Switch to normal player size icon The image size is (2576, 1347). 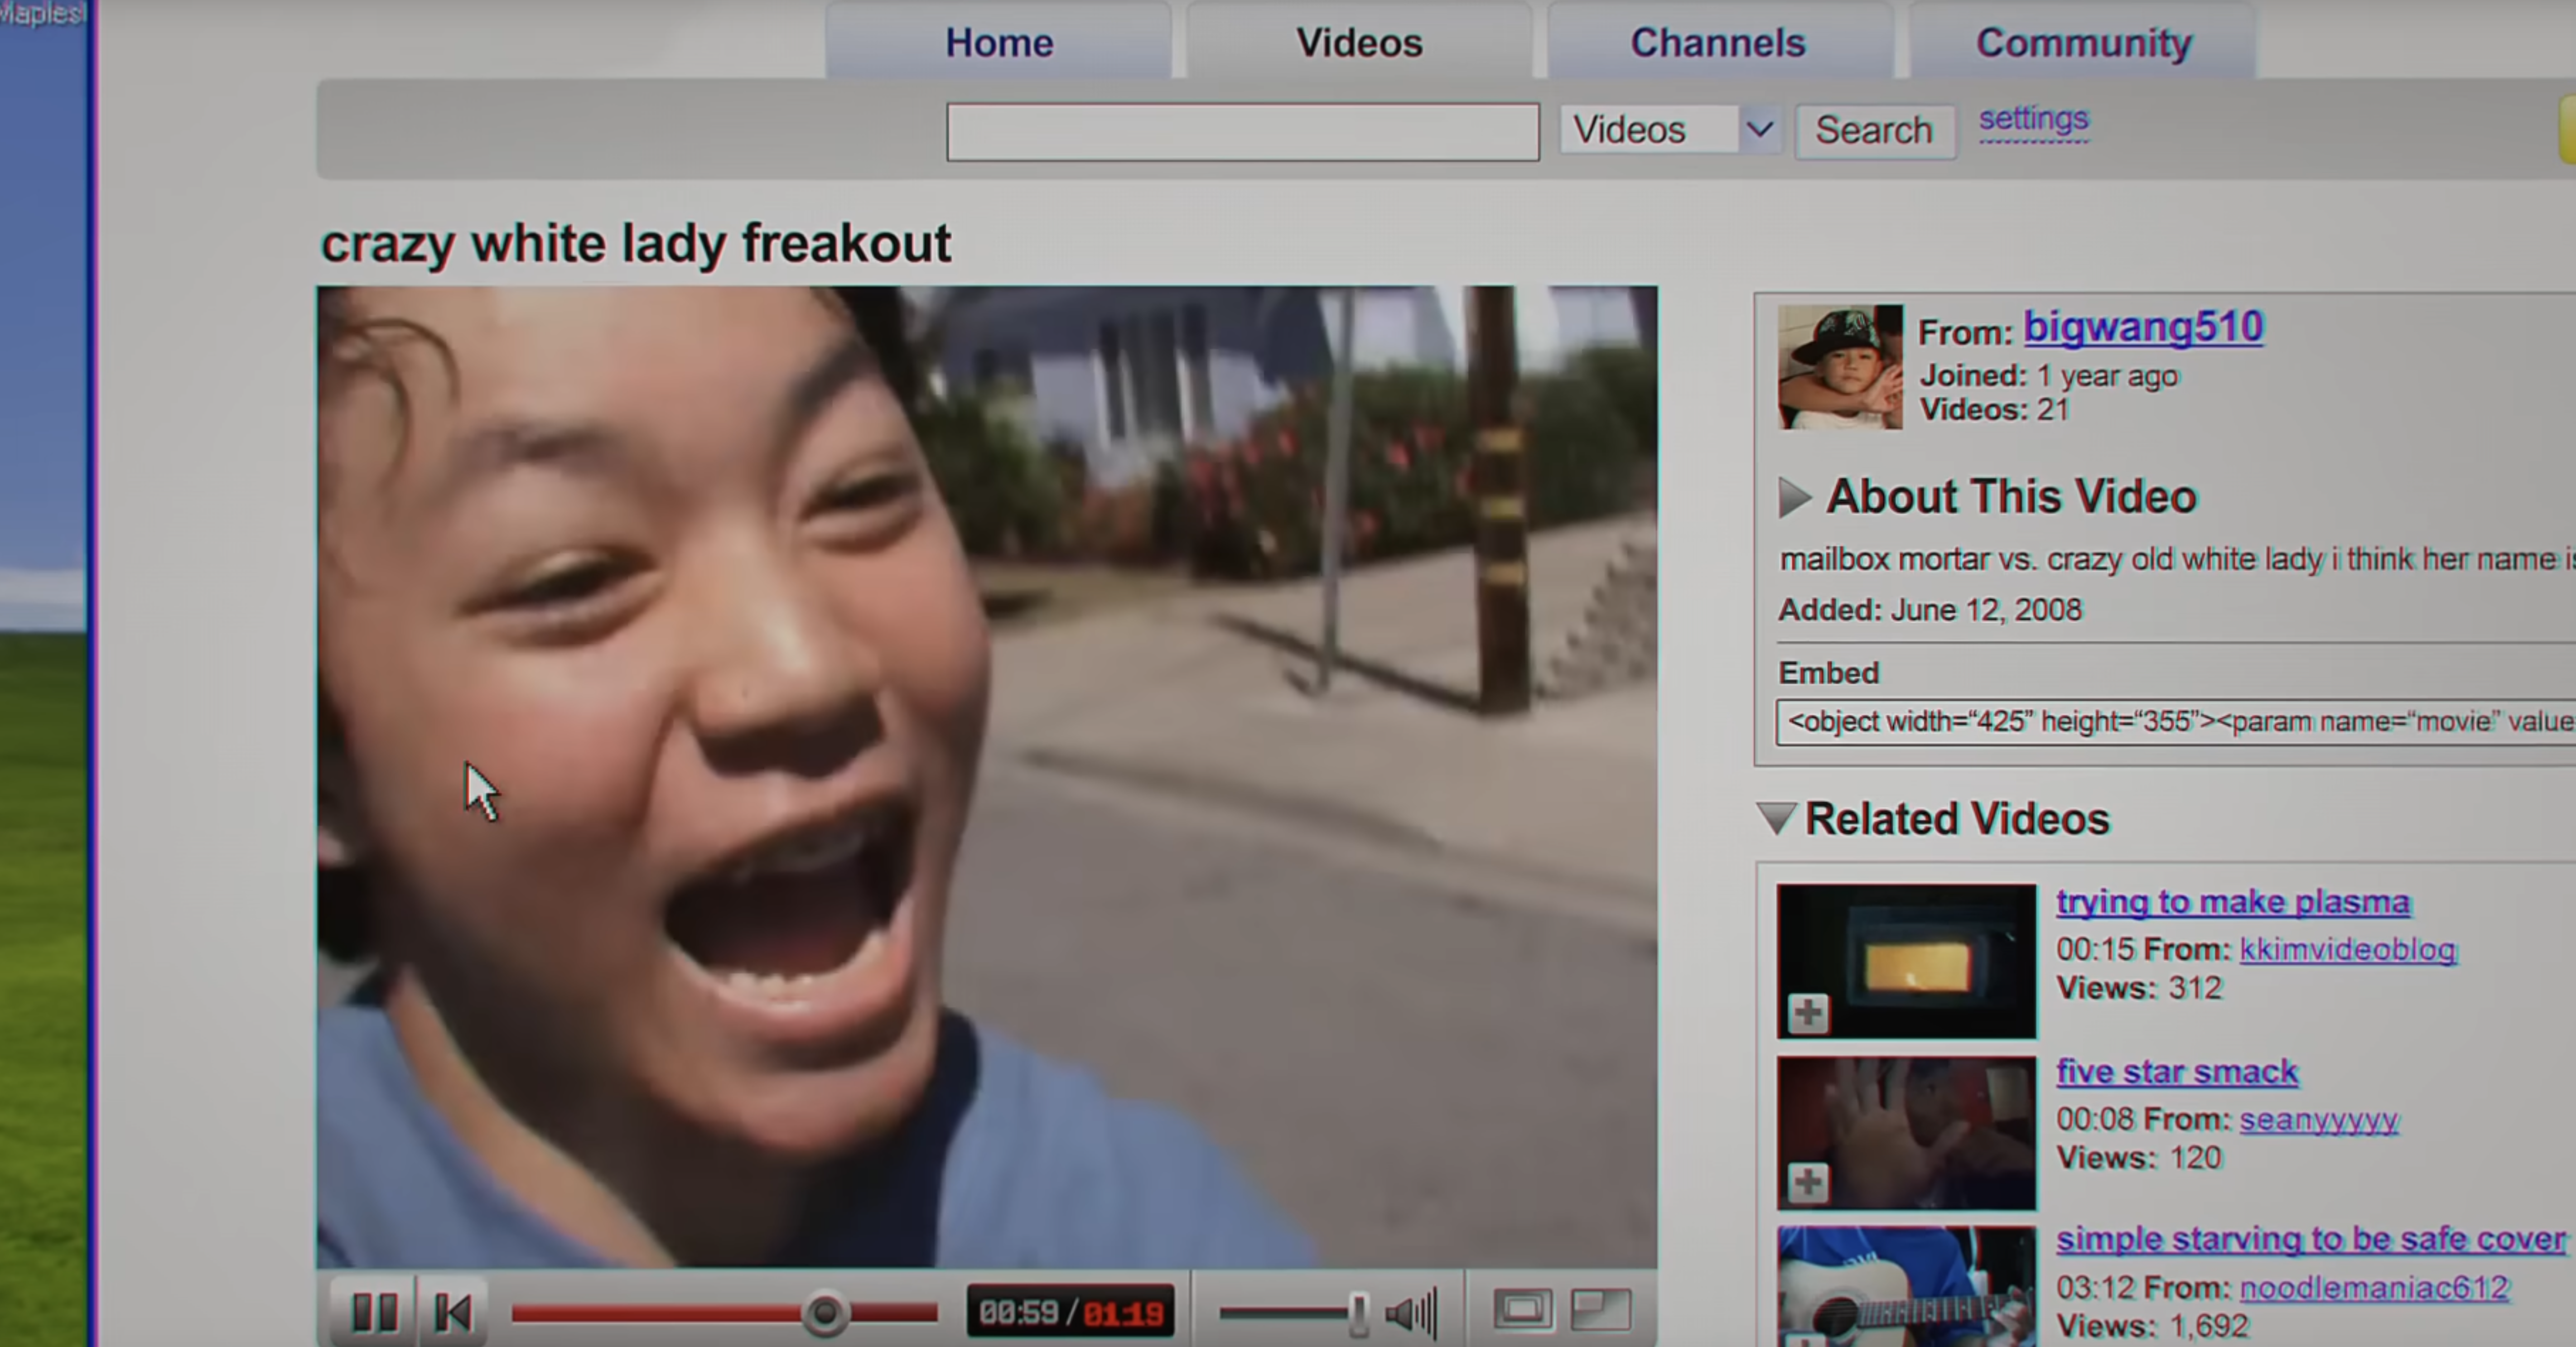(x=1523, y=1309)
